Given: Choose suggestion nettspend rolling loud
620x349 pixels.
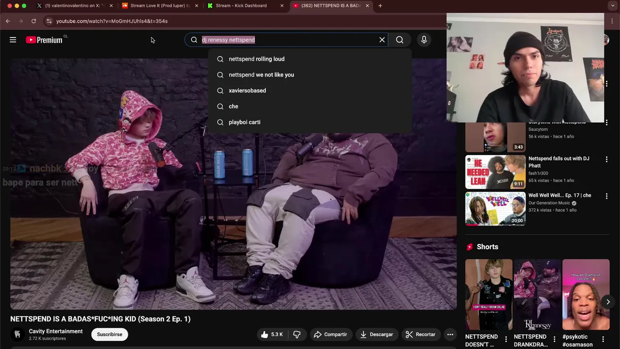Looking at the screenshot, I should 310,59.
